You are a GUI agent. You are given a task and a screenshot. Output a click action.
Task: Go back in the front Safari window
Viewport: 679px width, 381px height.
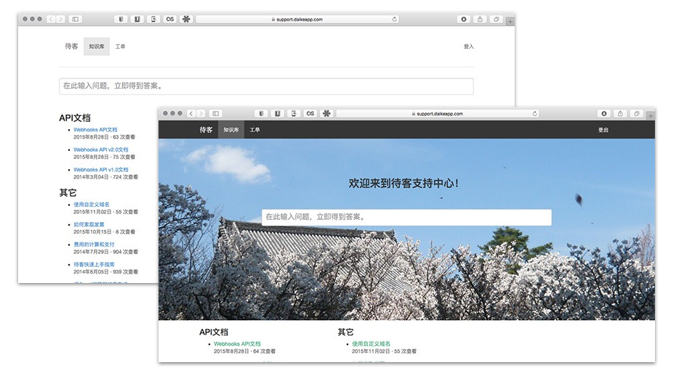(x=191, y=114)
